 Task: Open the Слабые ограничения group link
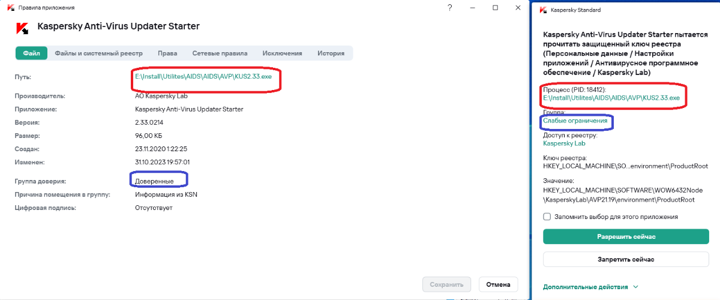pos(575,121)
